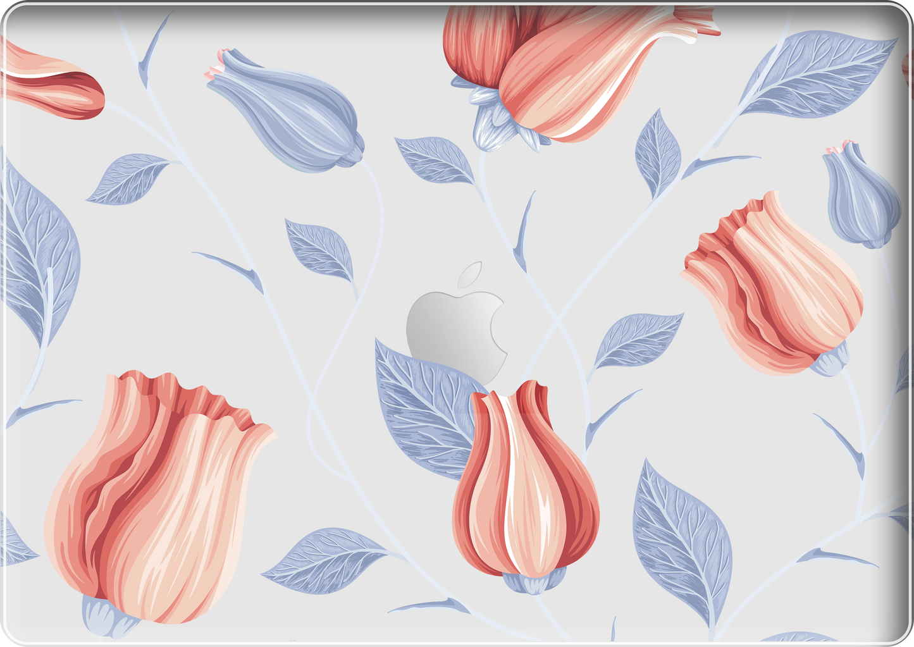Click the small blue bud near right edge
Viewport: 914px width, 647px height.
pyautogui.click(x=860, y=196)
